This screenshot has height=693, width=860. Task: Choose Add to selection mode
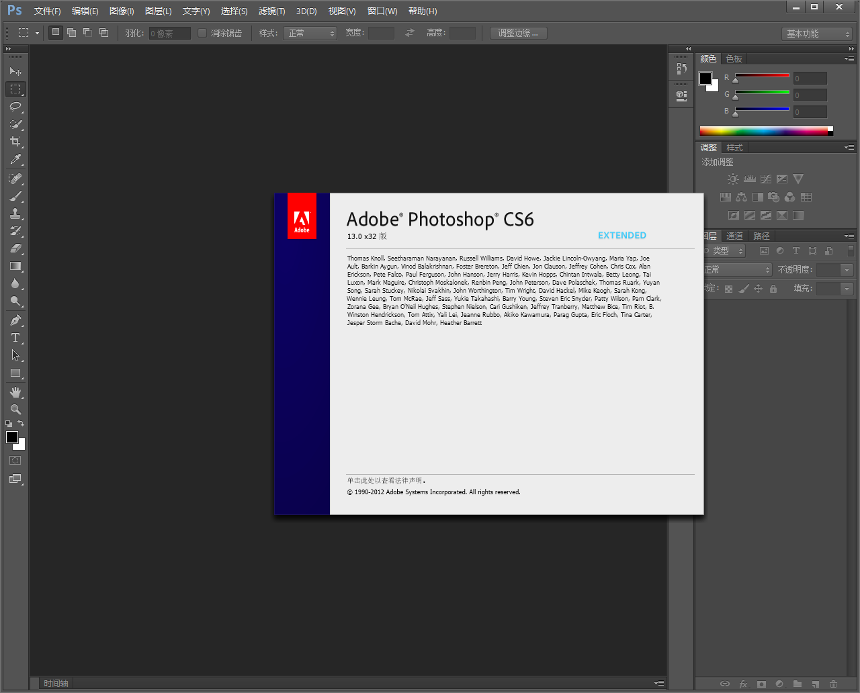click(71, 32)
